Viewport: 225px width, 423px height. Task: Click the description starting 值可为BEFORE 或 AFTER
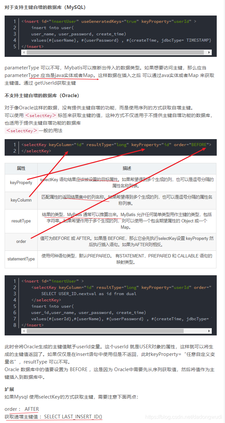[x=127, y=242]
